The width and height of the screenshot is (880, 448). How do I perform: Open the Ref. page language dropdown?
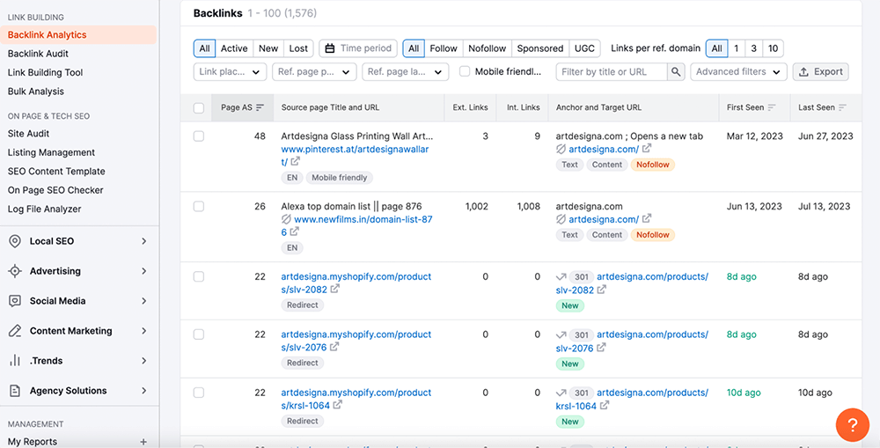[405, 72]
